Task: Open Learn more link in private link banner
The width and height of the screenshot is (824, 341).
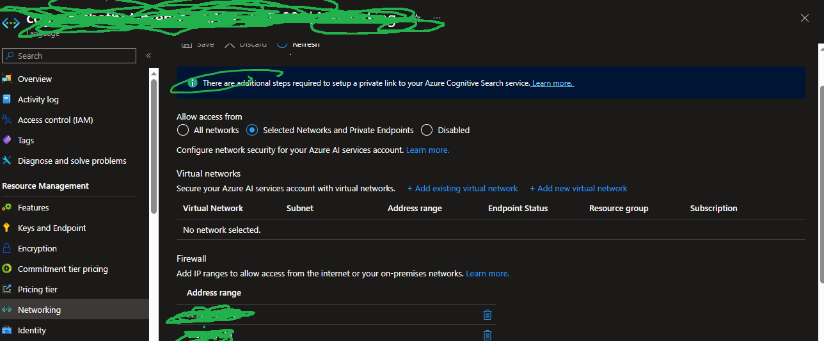Action: [x=553, y=83]
